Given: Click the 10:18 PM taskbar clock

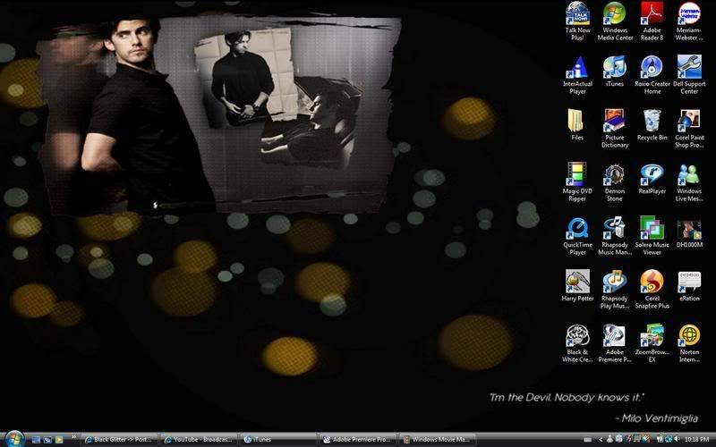Looking at the screenshot, I should [x=695, y=439].
